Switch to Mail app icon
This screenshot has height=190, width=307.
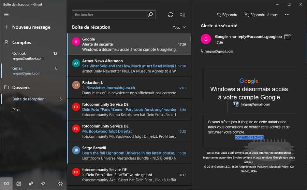pos(6,184)
